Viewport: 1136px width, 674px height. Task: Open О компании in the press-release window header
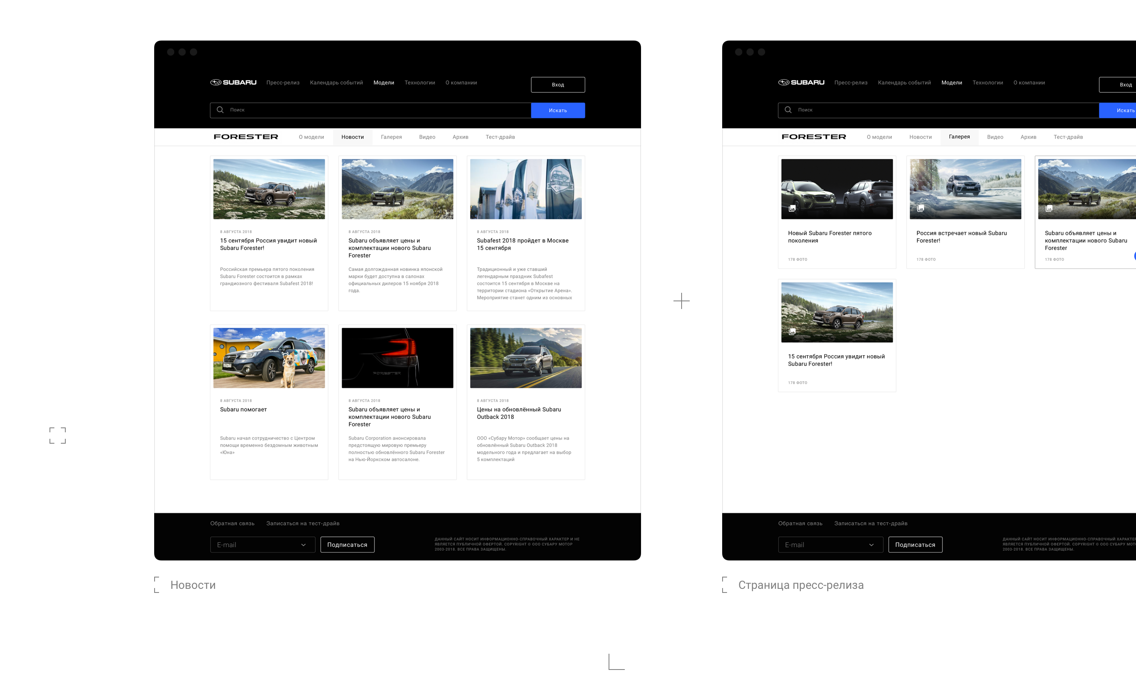(1029, 83)
